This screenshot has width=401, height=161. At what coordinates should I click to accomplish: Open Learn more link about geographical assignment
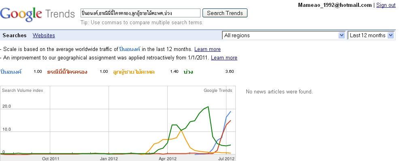224,58
